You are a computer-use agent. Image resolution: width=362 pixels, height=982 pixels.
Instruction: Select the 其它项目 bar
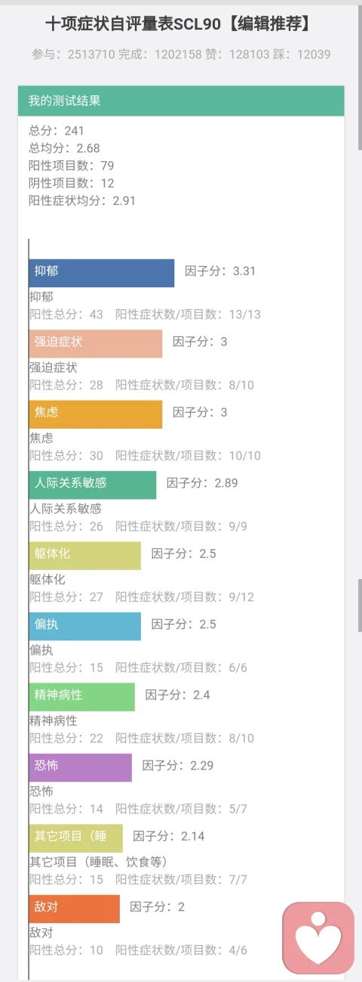pyautogui.click(x=76, y=838)
